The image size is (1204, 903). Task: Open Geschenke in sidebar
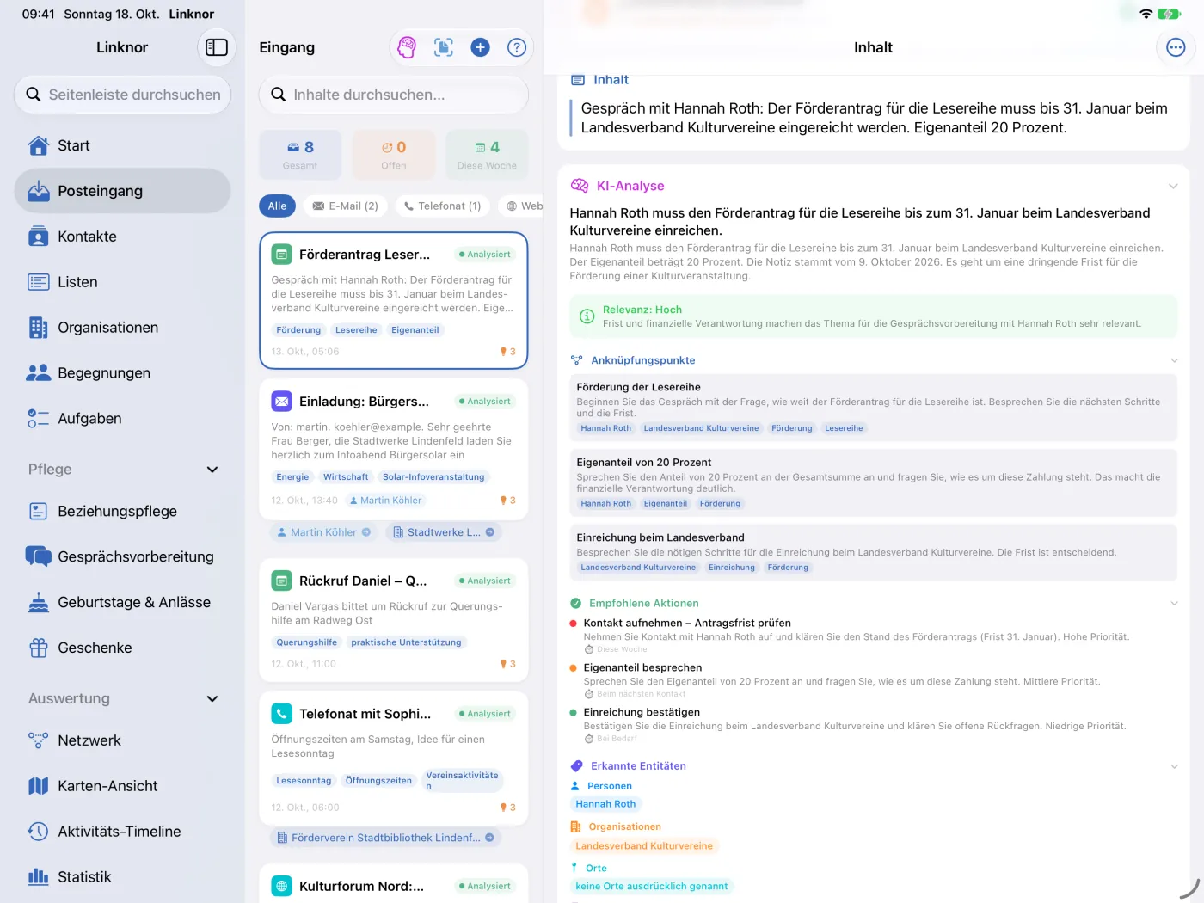[122, 648]
